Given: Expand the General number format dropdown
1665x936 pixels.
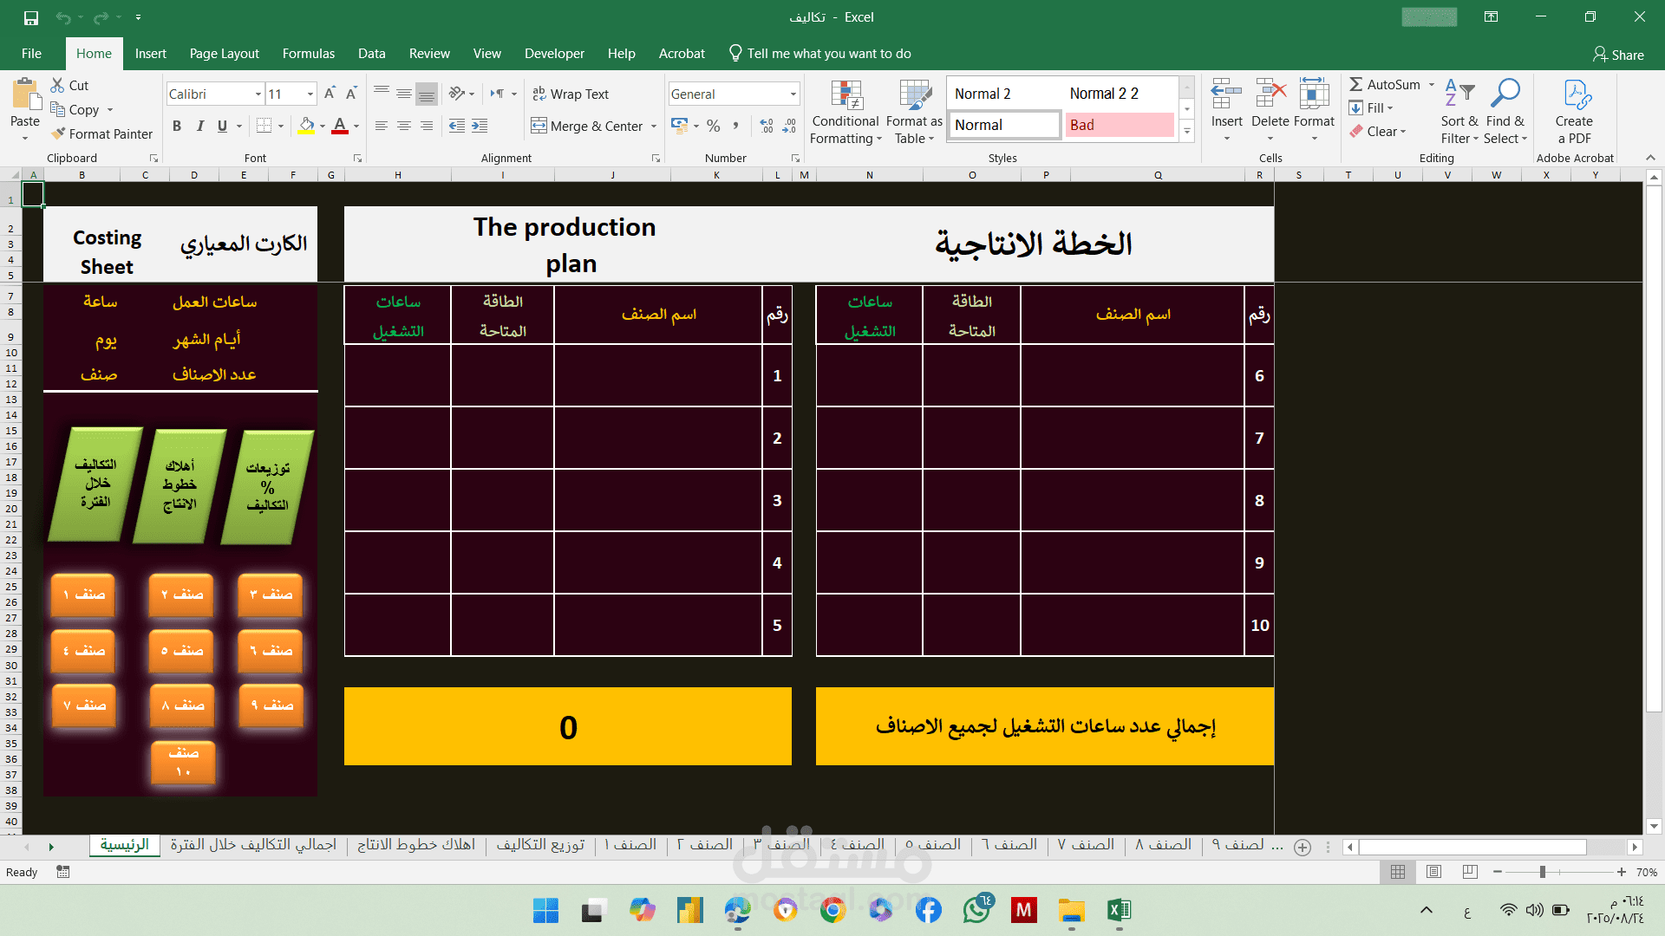Looking at the screenshot, I should coord(793,94).
